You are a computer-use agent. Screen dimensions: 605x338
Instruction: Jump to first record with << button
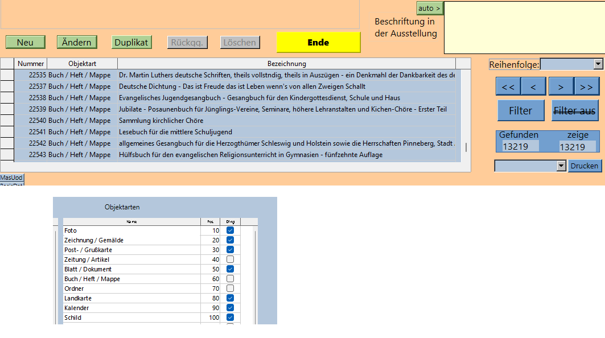[508, 86]
